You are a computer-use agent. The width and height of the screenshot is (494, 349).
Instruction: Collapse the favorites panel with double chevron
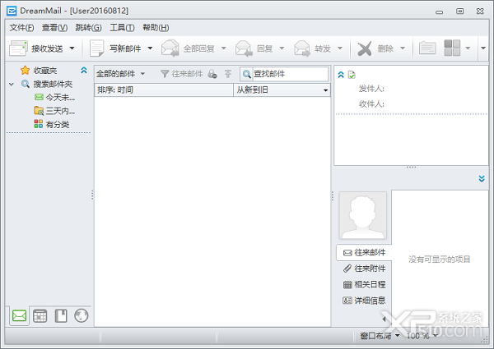(84, 70)
